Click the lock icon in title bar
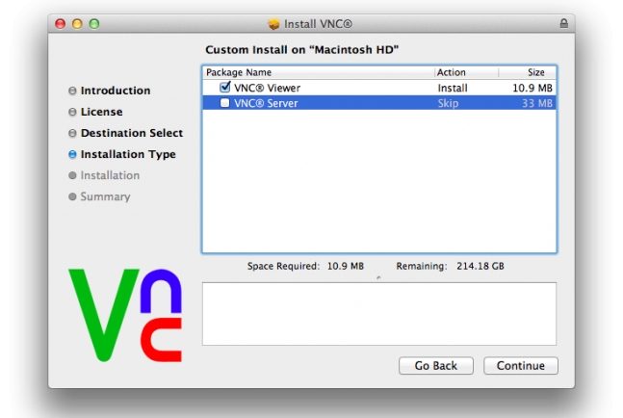Image resolution: width=623 pixels, height=418 pixels. click(563, 23)
